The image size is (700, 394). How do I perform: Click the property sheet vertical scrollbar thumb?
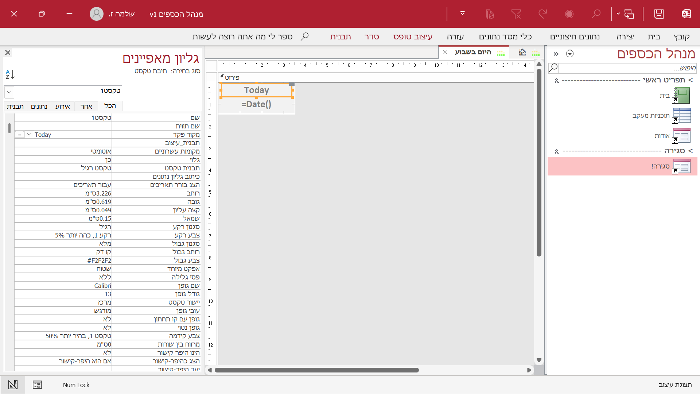point(9,128)
